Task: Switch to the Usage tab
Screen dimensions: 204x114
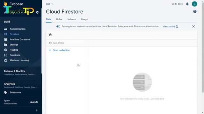Action: click(x=84, y=19)
